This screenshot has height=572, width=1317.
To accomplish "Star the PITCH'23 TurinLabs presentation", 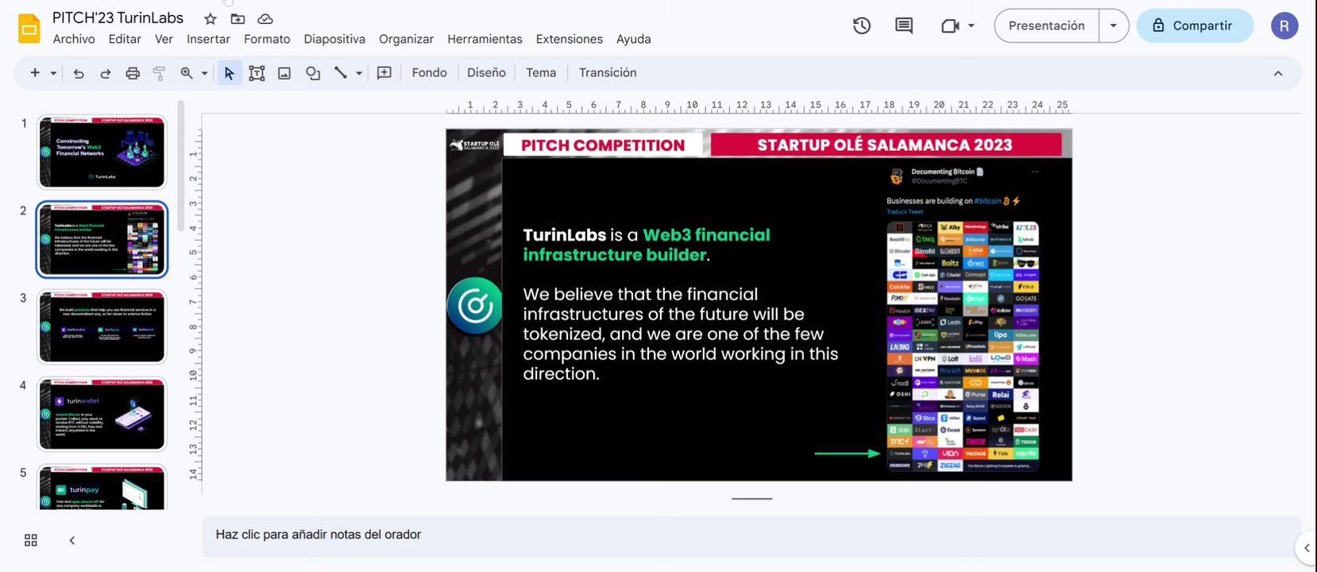I will point(210,18).
